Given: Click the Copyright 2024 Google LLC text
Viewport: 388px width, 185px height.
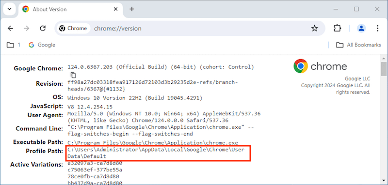Looking at the screenshot, I should tap(336, 89).
